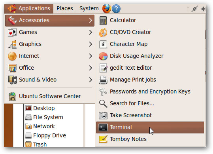The image size is (213, 154).
Task: Open the Places menu
Action: pos(65,8)
